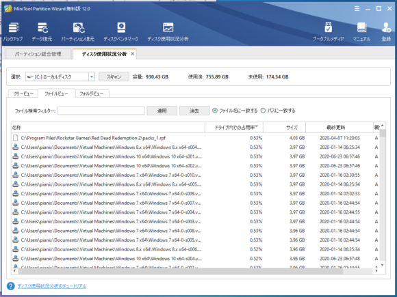Click the 消去 clear button
The image size is (397, 297).
click(x=194, y=111)
